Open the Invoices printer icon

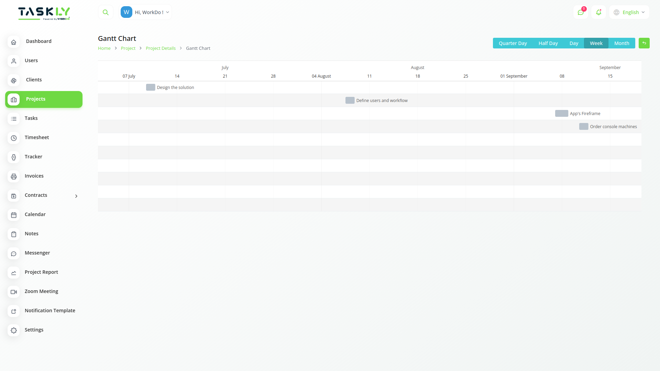pyautogui.click(x=13, y=177)
